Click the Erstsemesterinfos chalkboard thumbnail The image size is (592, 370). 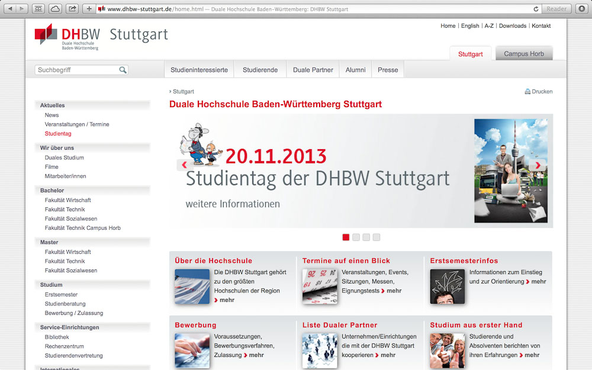point(448,287)
